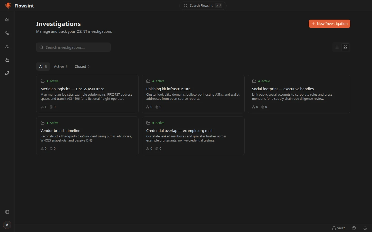This screenshot has width=372, height=232.
Task: Toggle dark mode moon icon
Action: point(365,228)
